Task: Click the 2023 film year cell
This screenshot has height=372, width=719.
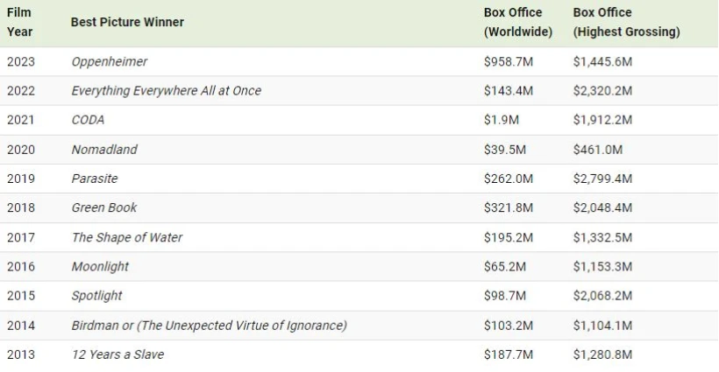Action: pyautogui.click(x=21, y=62)
